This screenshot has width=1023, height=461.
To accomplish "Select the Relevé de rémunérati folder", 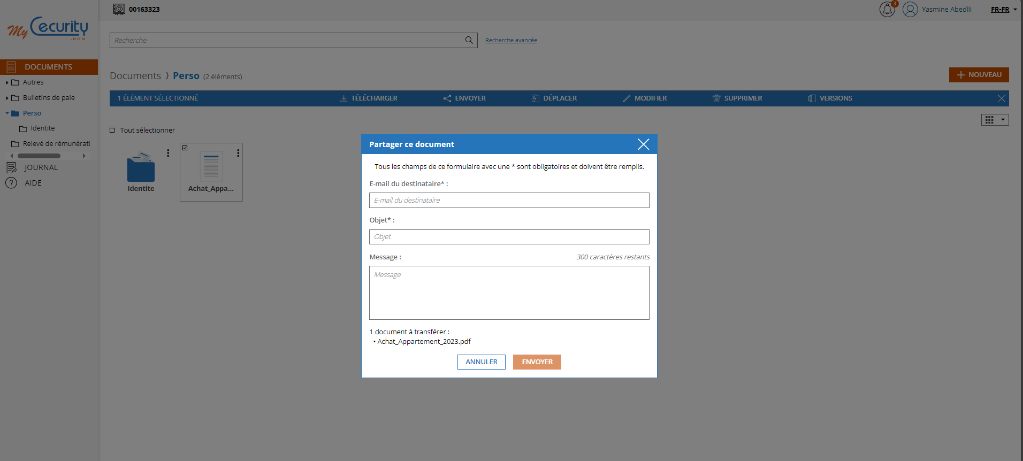I will coord(57,144).
